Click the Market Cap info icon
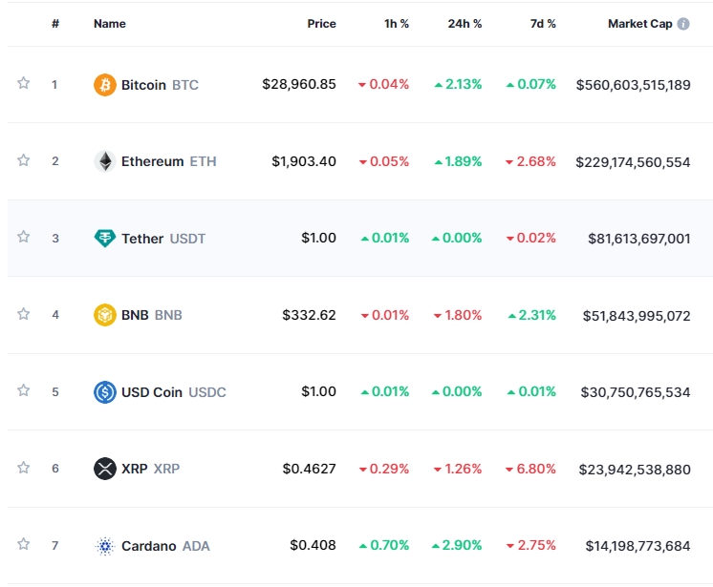Screen dimensions: 713x587 click(x=683, y=24)
